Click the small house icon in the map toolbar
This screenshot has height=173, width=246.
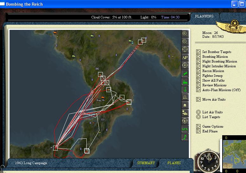[185, 105]
